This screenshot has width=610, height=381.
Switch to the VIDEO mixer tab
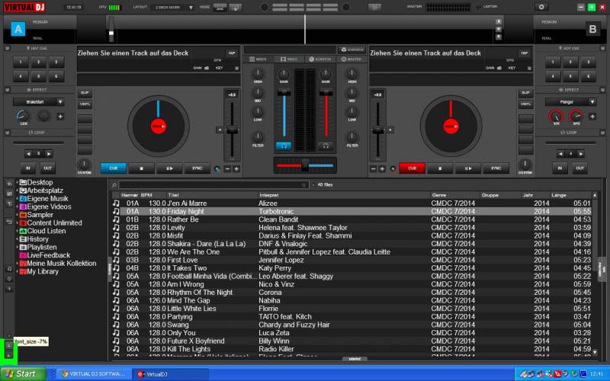pos(289,59)
